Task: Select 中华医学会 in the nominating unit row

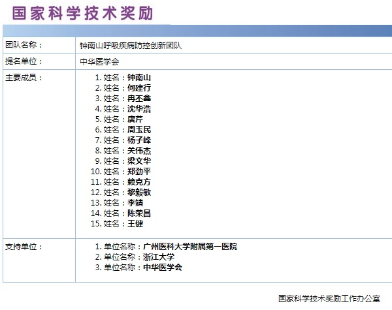Action: pos(99,62)
